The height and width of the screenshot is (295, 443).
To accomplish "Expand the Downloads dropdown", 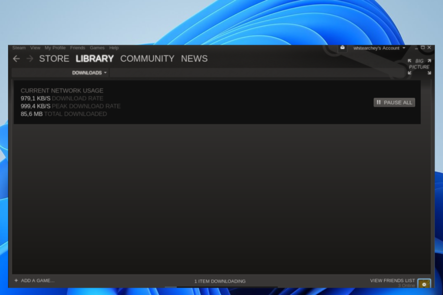I will coord(89,73).
